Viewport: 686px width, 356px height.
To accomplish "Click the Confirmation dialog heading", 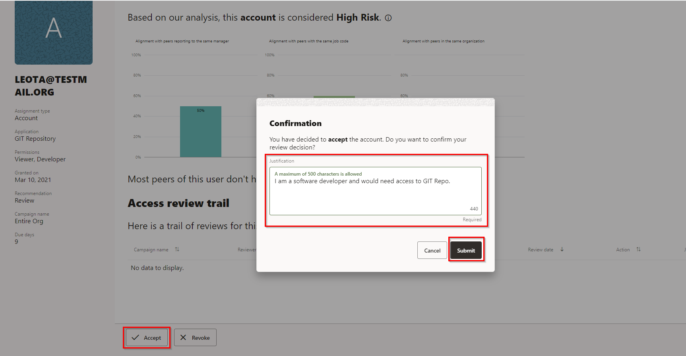I will pyautogui.click(x=295, y=123).
